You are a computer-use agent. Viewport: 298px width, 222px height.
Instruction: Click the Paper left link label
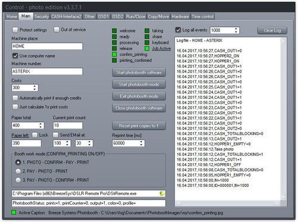[20, 136]
